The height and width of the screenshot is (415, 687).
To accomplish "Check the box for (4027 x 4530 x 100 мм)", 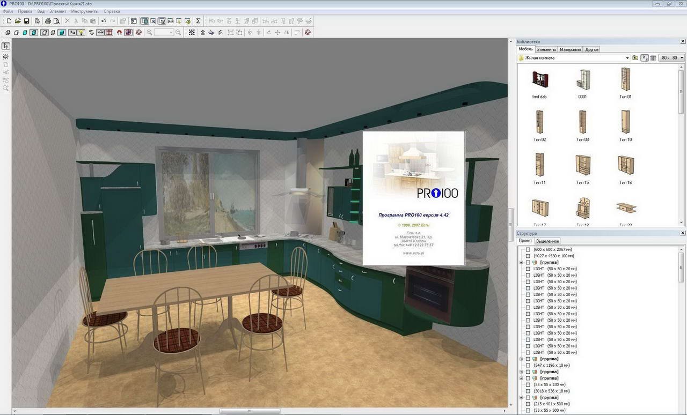I will (528, 256).
